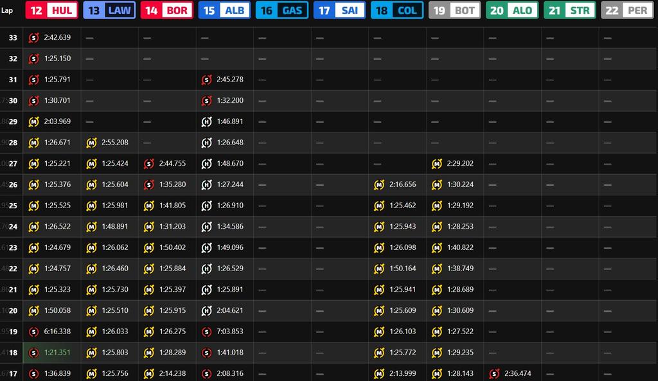
Task: Click lap time 1:29.235
Action: [x=460, y=353]
